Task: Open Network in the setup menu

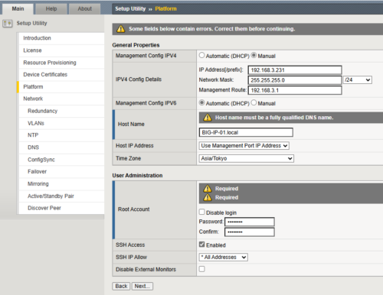Action: [x=61, y=99]
